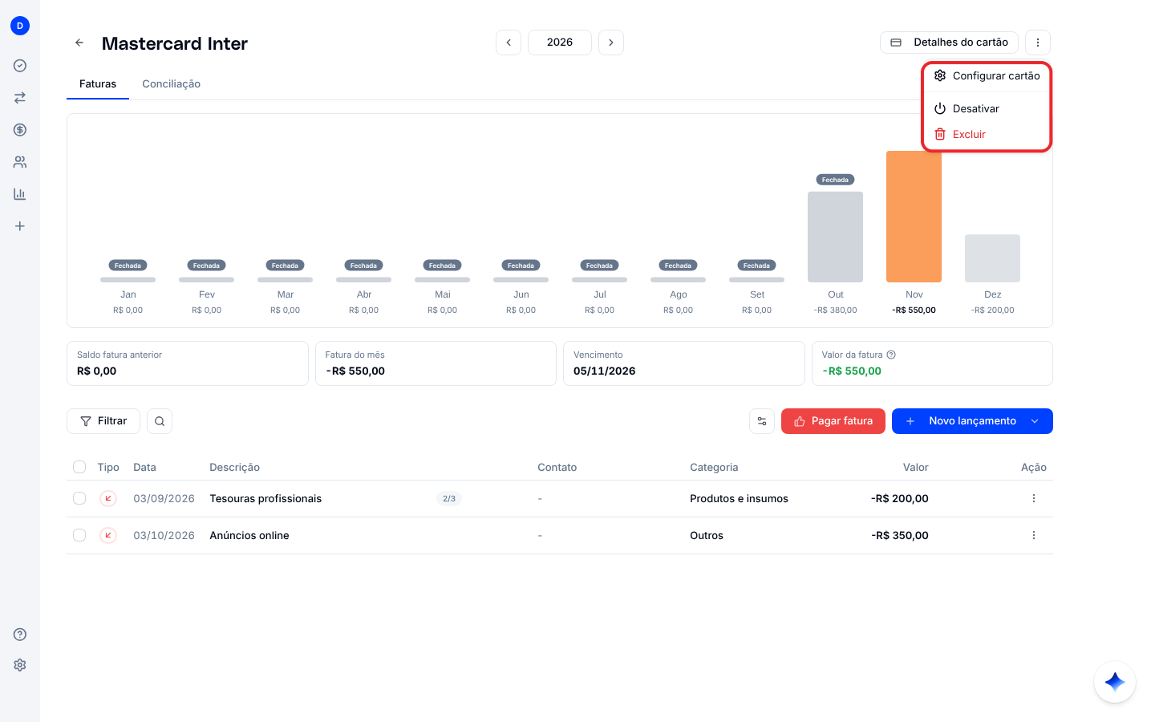Go to the previous year
The image size is (1155, 722).
[x=509, y=43]
